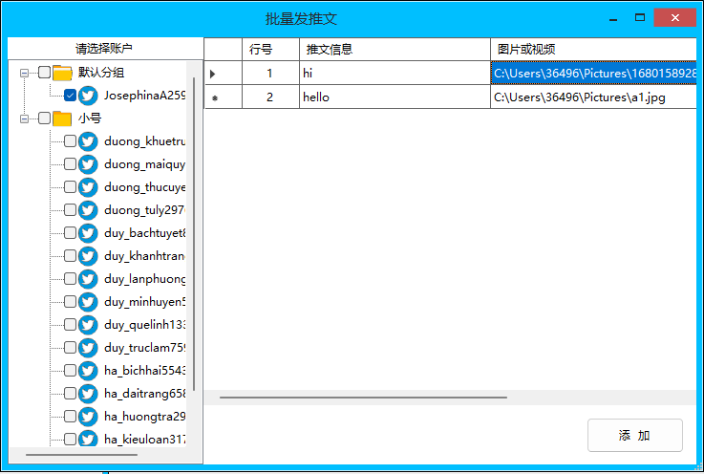
Task: Click Twitter icon beside duong_khuetru account
Action: coord(88,141)
